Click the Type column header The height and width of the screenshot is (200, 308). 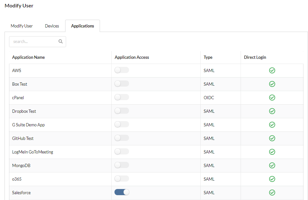coord(208,57)
